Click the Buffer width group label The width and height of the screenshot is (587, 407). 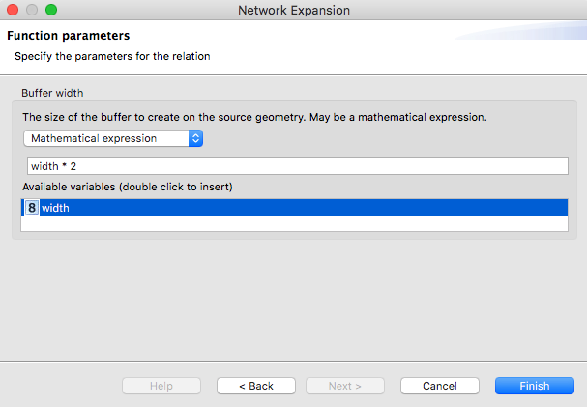click(52, 93)
